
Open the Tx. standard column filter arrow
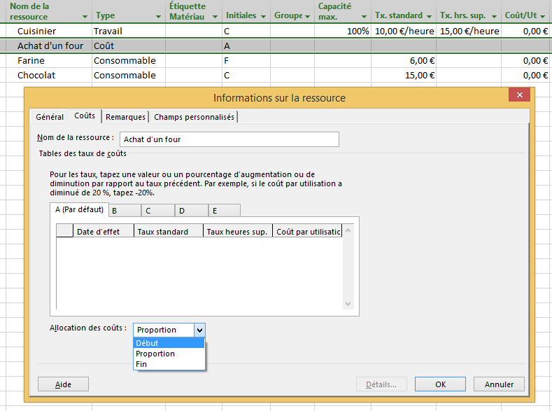[x=429, y=17]
